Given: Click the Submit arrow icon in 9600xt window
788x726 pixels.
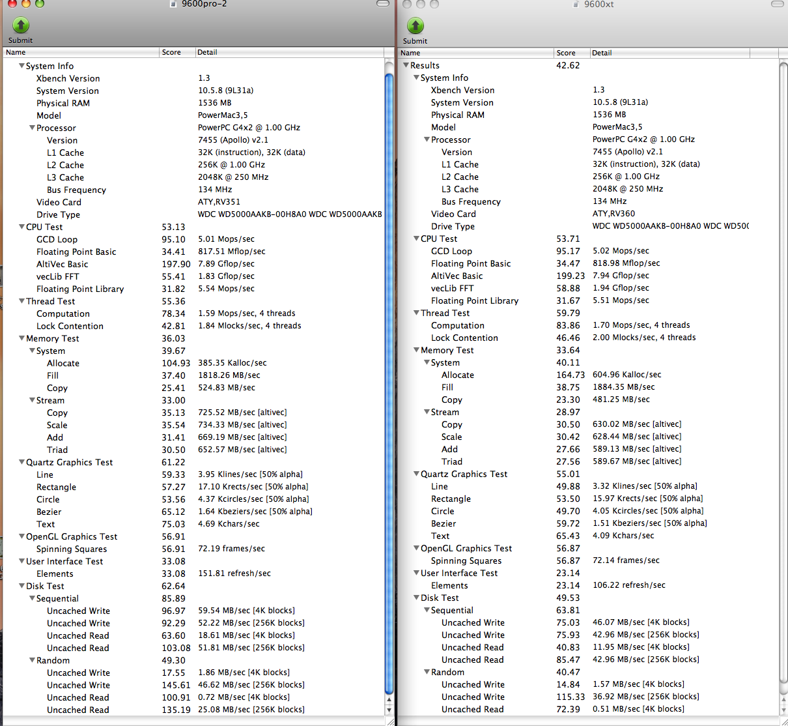Looking at the screenshot, I should click(415, 25).
